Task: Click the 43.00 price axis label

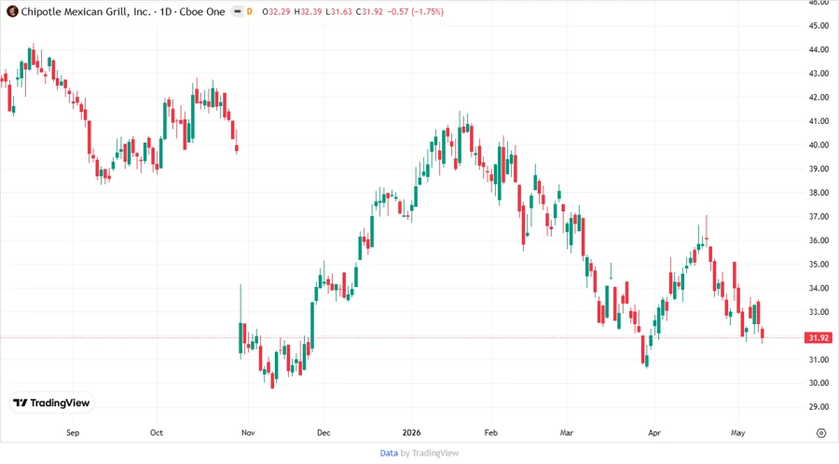Action: [x=818, y=74]
